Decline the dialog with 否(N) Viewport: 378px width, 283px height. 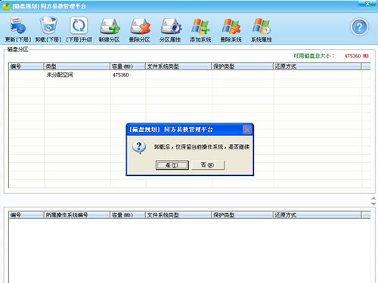(x=208, y=165)
